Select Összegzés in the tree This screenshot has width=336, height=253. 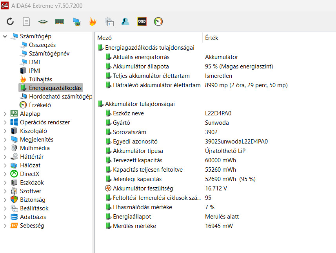click(42, 45)
